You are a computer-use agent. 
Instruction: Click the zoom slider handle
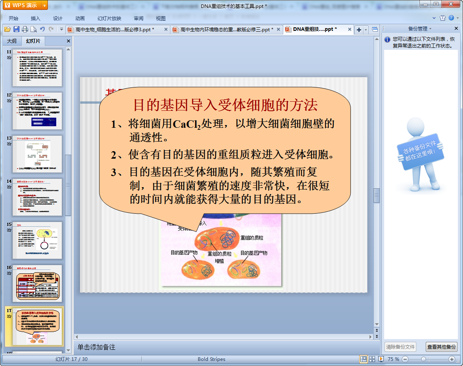(x=423, y=359)
